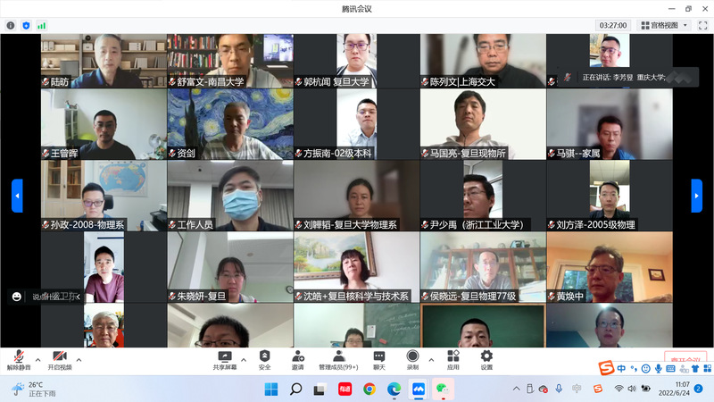Image resolution: width=714 pixels, height=402 pixels.
Task: Open emoji reaction smiley icon
Action: coord(17,297)
